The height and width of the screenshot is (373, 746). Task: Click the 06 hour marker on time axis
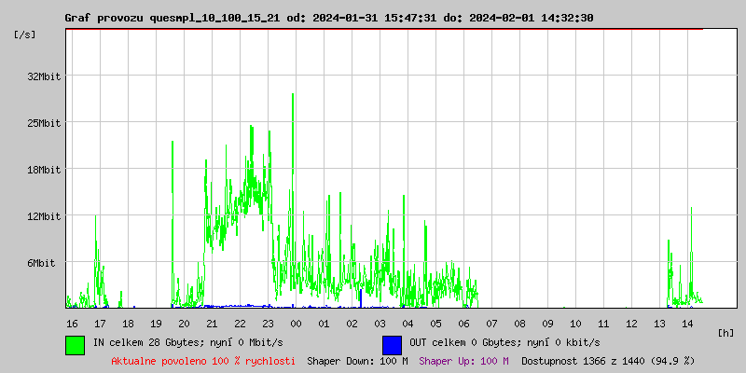(463, 324)
